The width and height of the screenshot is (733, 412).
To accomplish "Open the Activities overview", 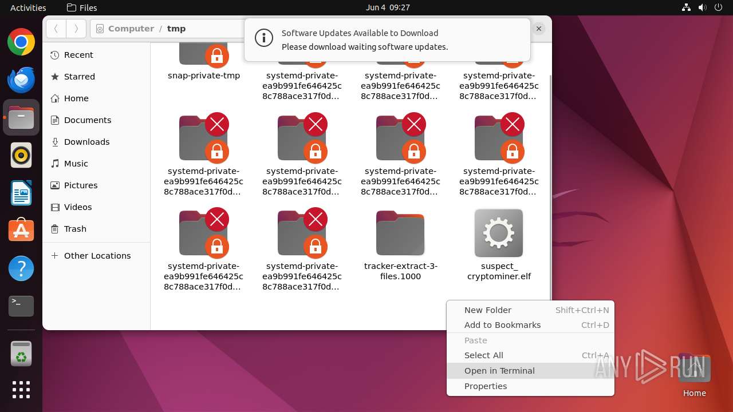I will click(28, 7).
